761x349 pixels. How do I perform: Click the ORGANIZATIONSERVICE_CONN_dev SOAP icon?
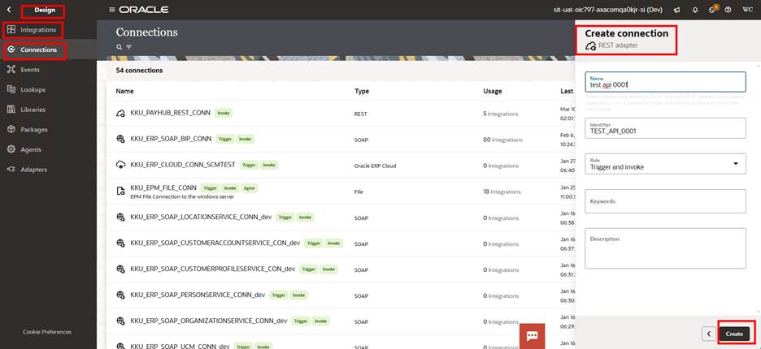coord(121,321)
